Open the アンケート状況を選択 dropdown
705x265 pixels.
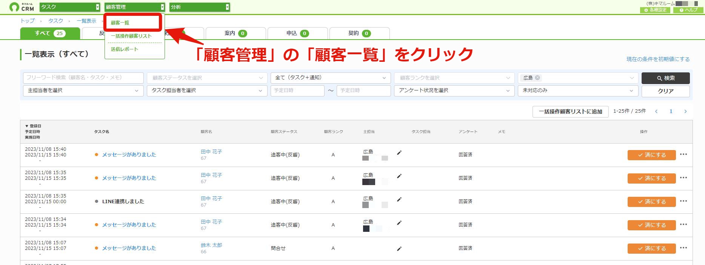pos(454,90)
